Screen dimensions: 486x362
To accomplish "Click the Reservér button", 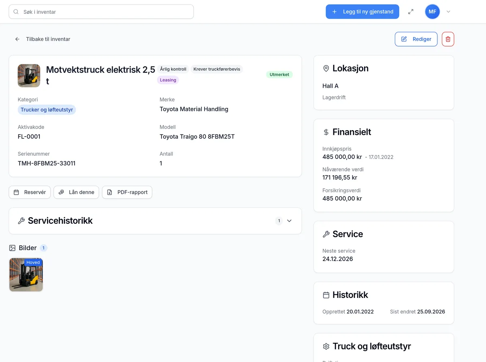I will [30, 192].
